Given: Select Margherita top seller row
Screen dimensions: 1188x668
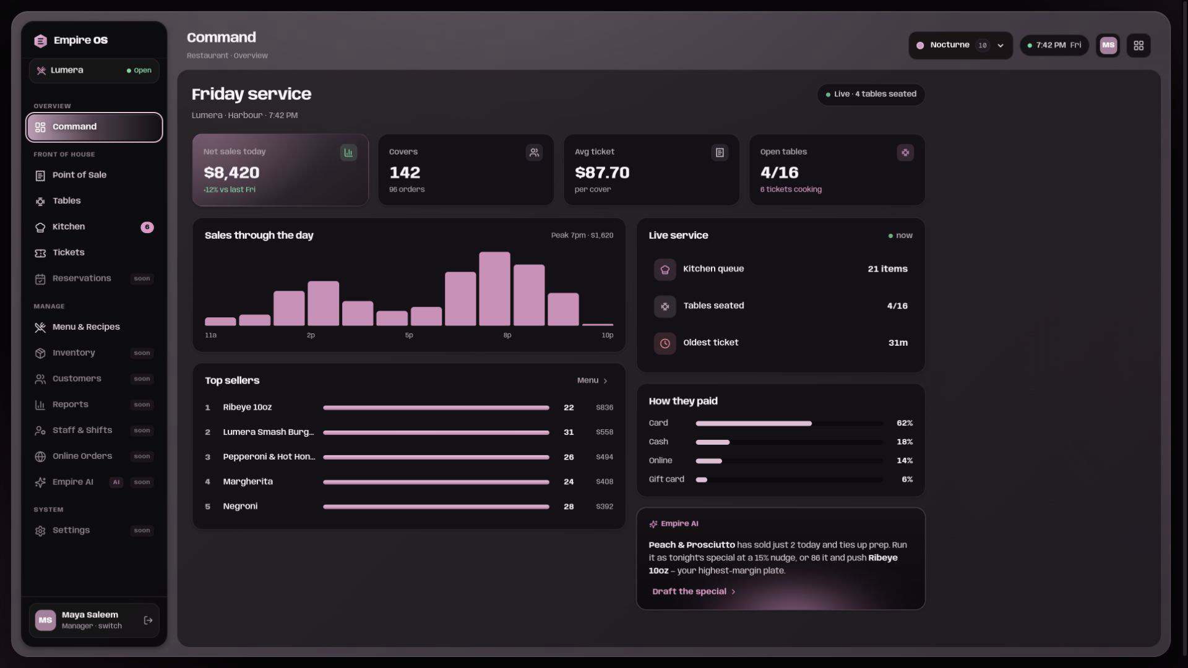Looking at the screenshot, I should point(409,482).
